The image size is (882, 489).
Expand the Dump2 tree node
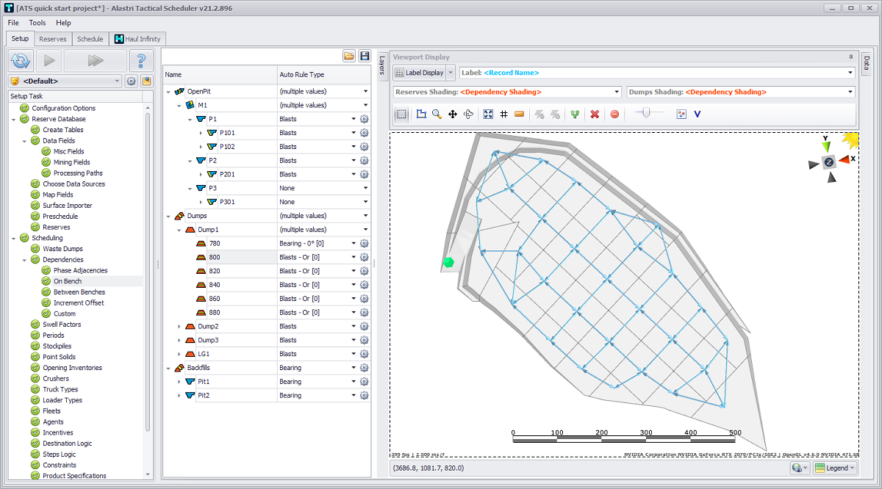(180, 326)
